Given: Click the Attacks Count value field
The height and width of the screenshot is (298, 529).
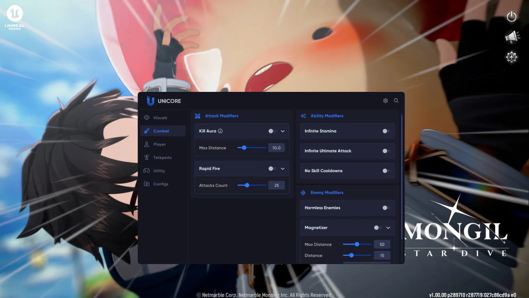Looking at the screenshot, I should coord(276,185).
